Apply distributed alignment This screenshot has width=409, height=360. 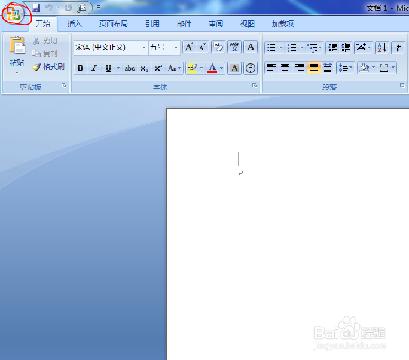pyautogui.click(x=328, y=68)
